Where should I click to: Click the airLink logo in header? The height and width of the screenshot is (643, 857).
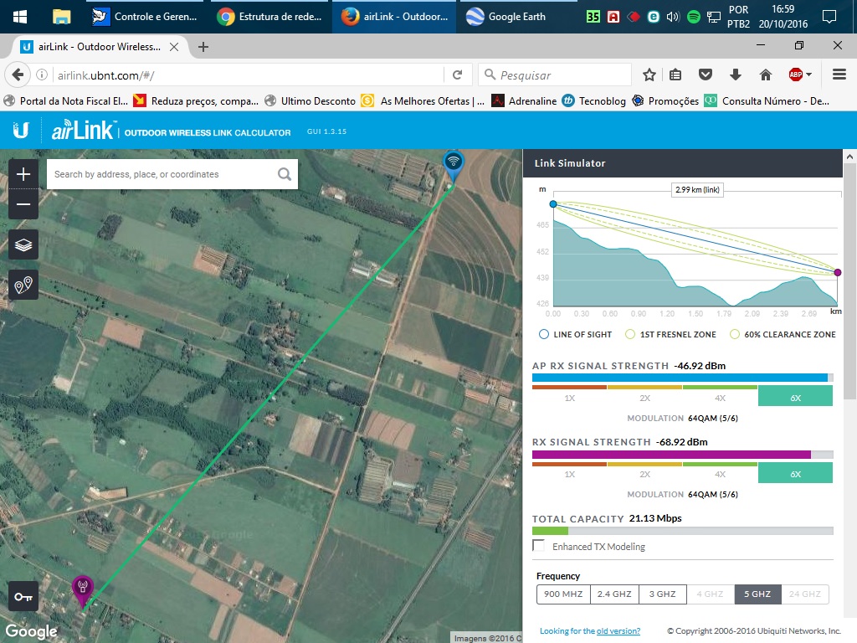83,130
